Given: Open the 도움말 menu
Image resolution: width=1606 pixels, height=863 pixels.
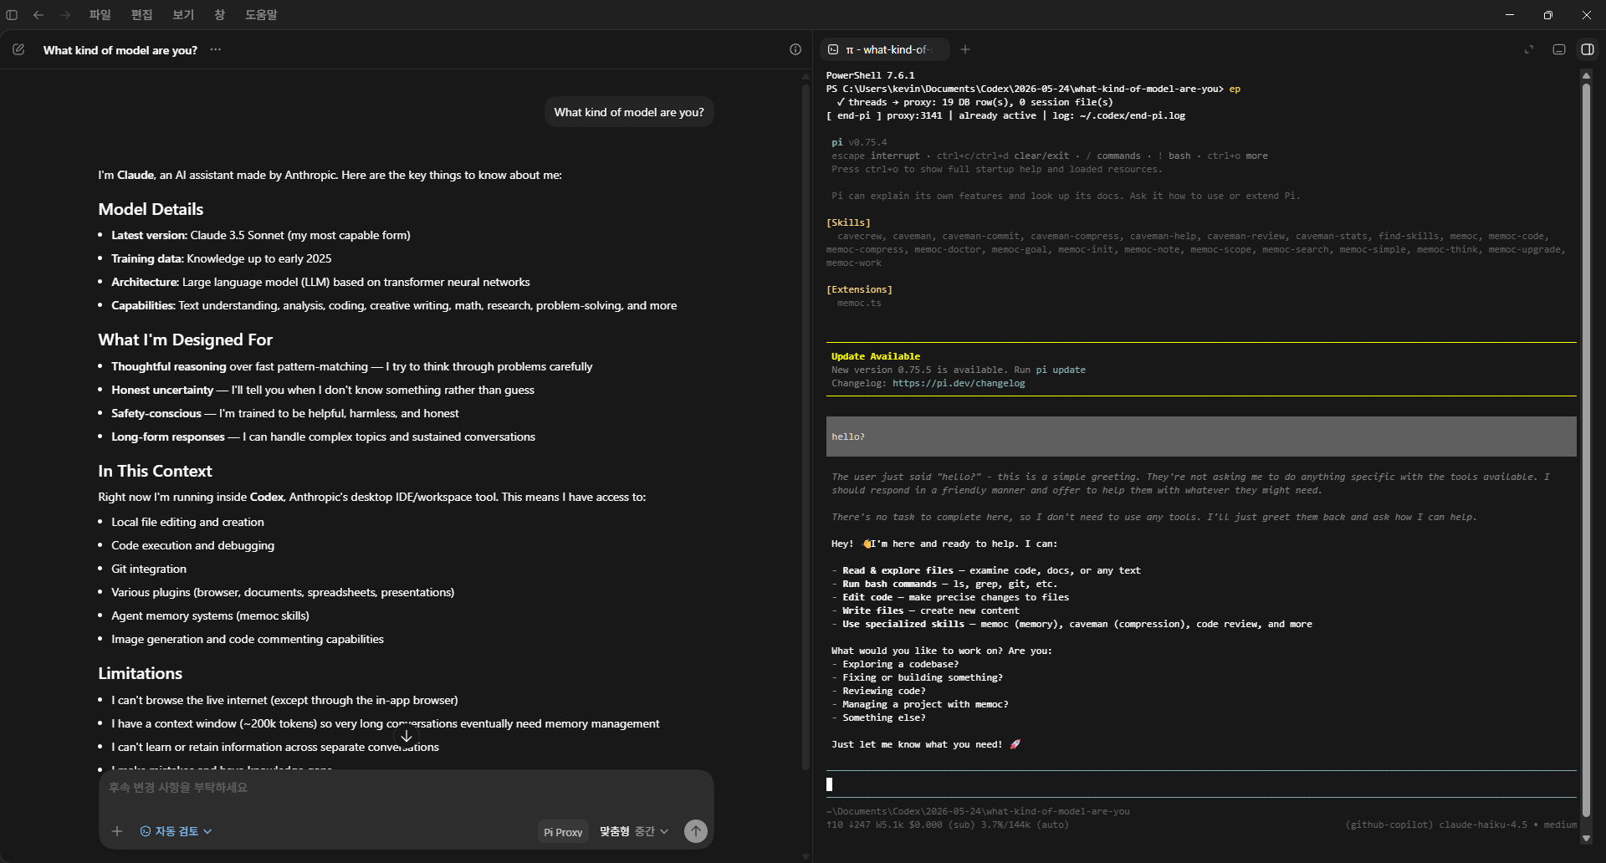Looking at the screenshot, I should coord(261,15).
